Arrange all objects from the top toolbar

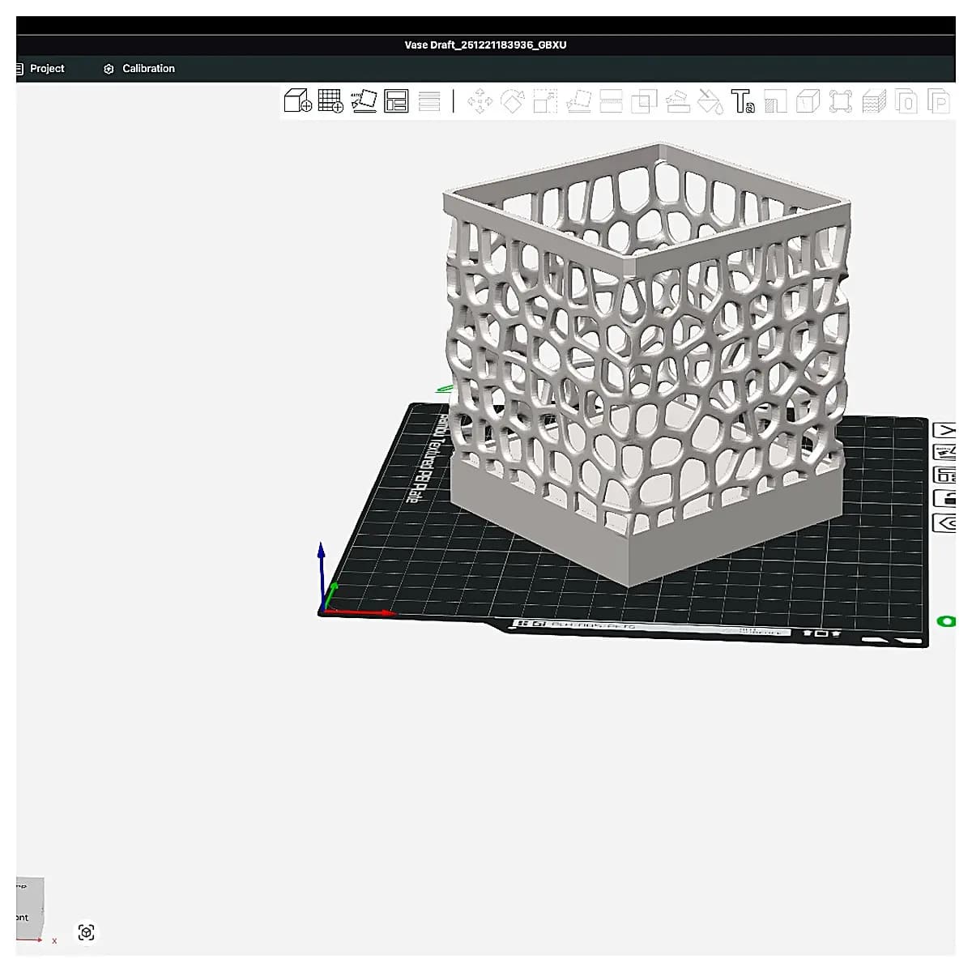[396, 101]
